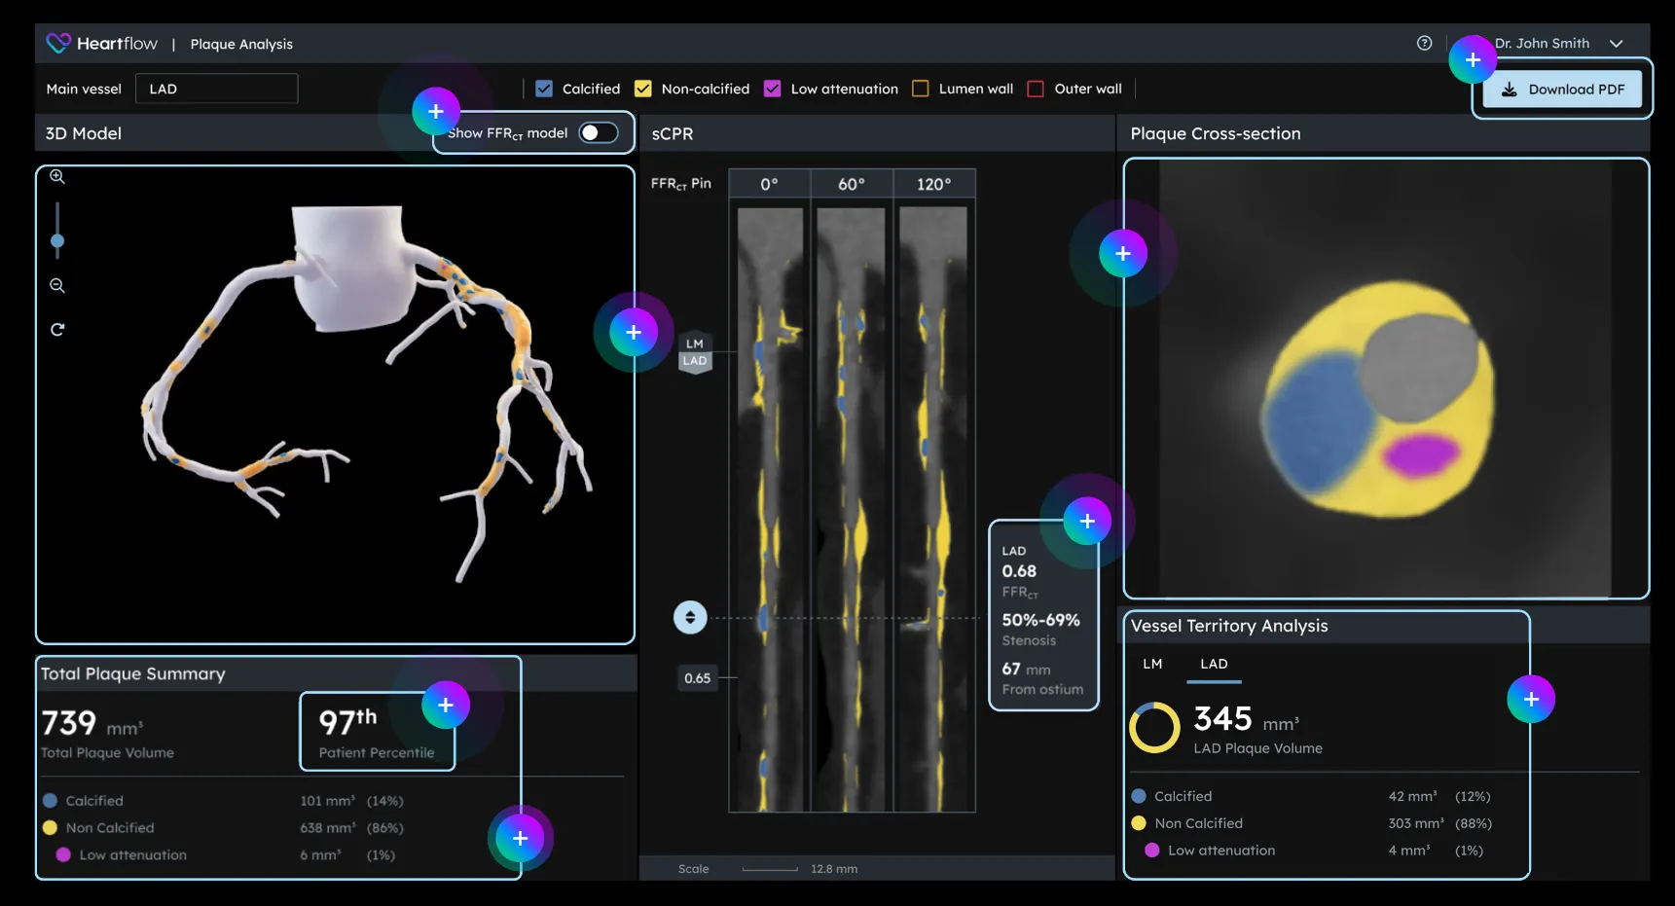1675x906 pixels.
Task: Switch to the LM territory tab
Action: click(x=1152, y=664)
